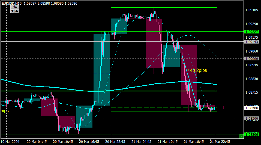The width and height of the screenshot is (261, 145).
Task: Click the green 1.08366 price label
Action: click(252, 135)
